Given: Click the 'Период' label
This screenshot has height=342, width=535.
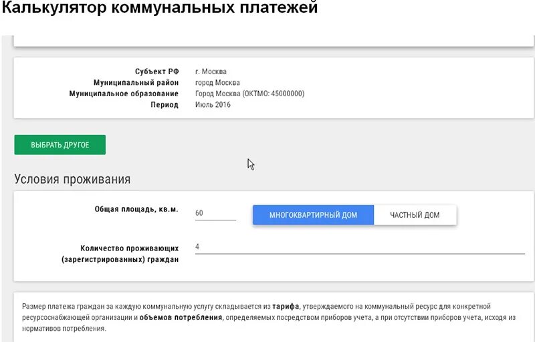Looking at the screenshot, I should tap(165, 105).
